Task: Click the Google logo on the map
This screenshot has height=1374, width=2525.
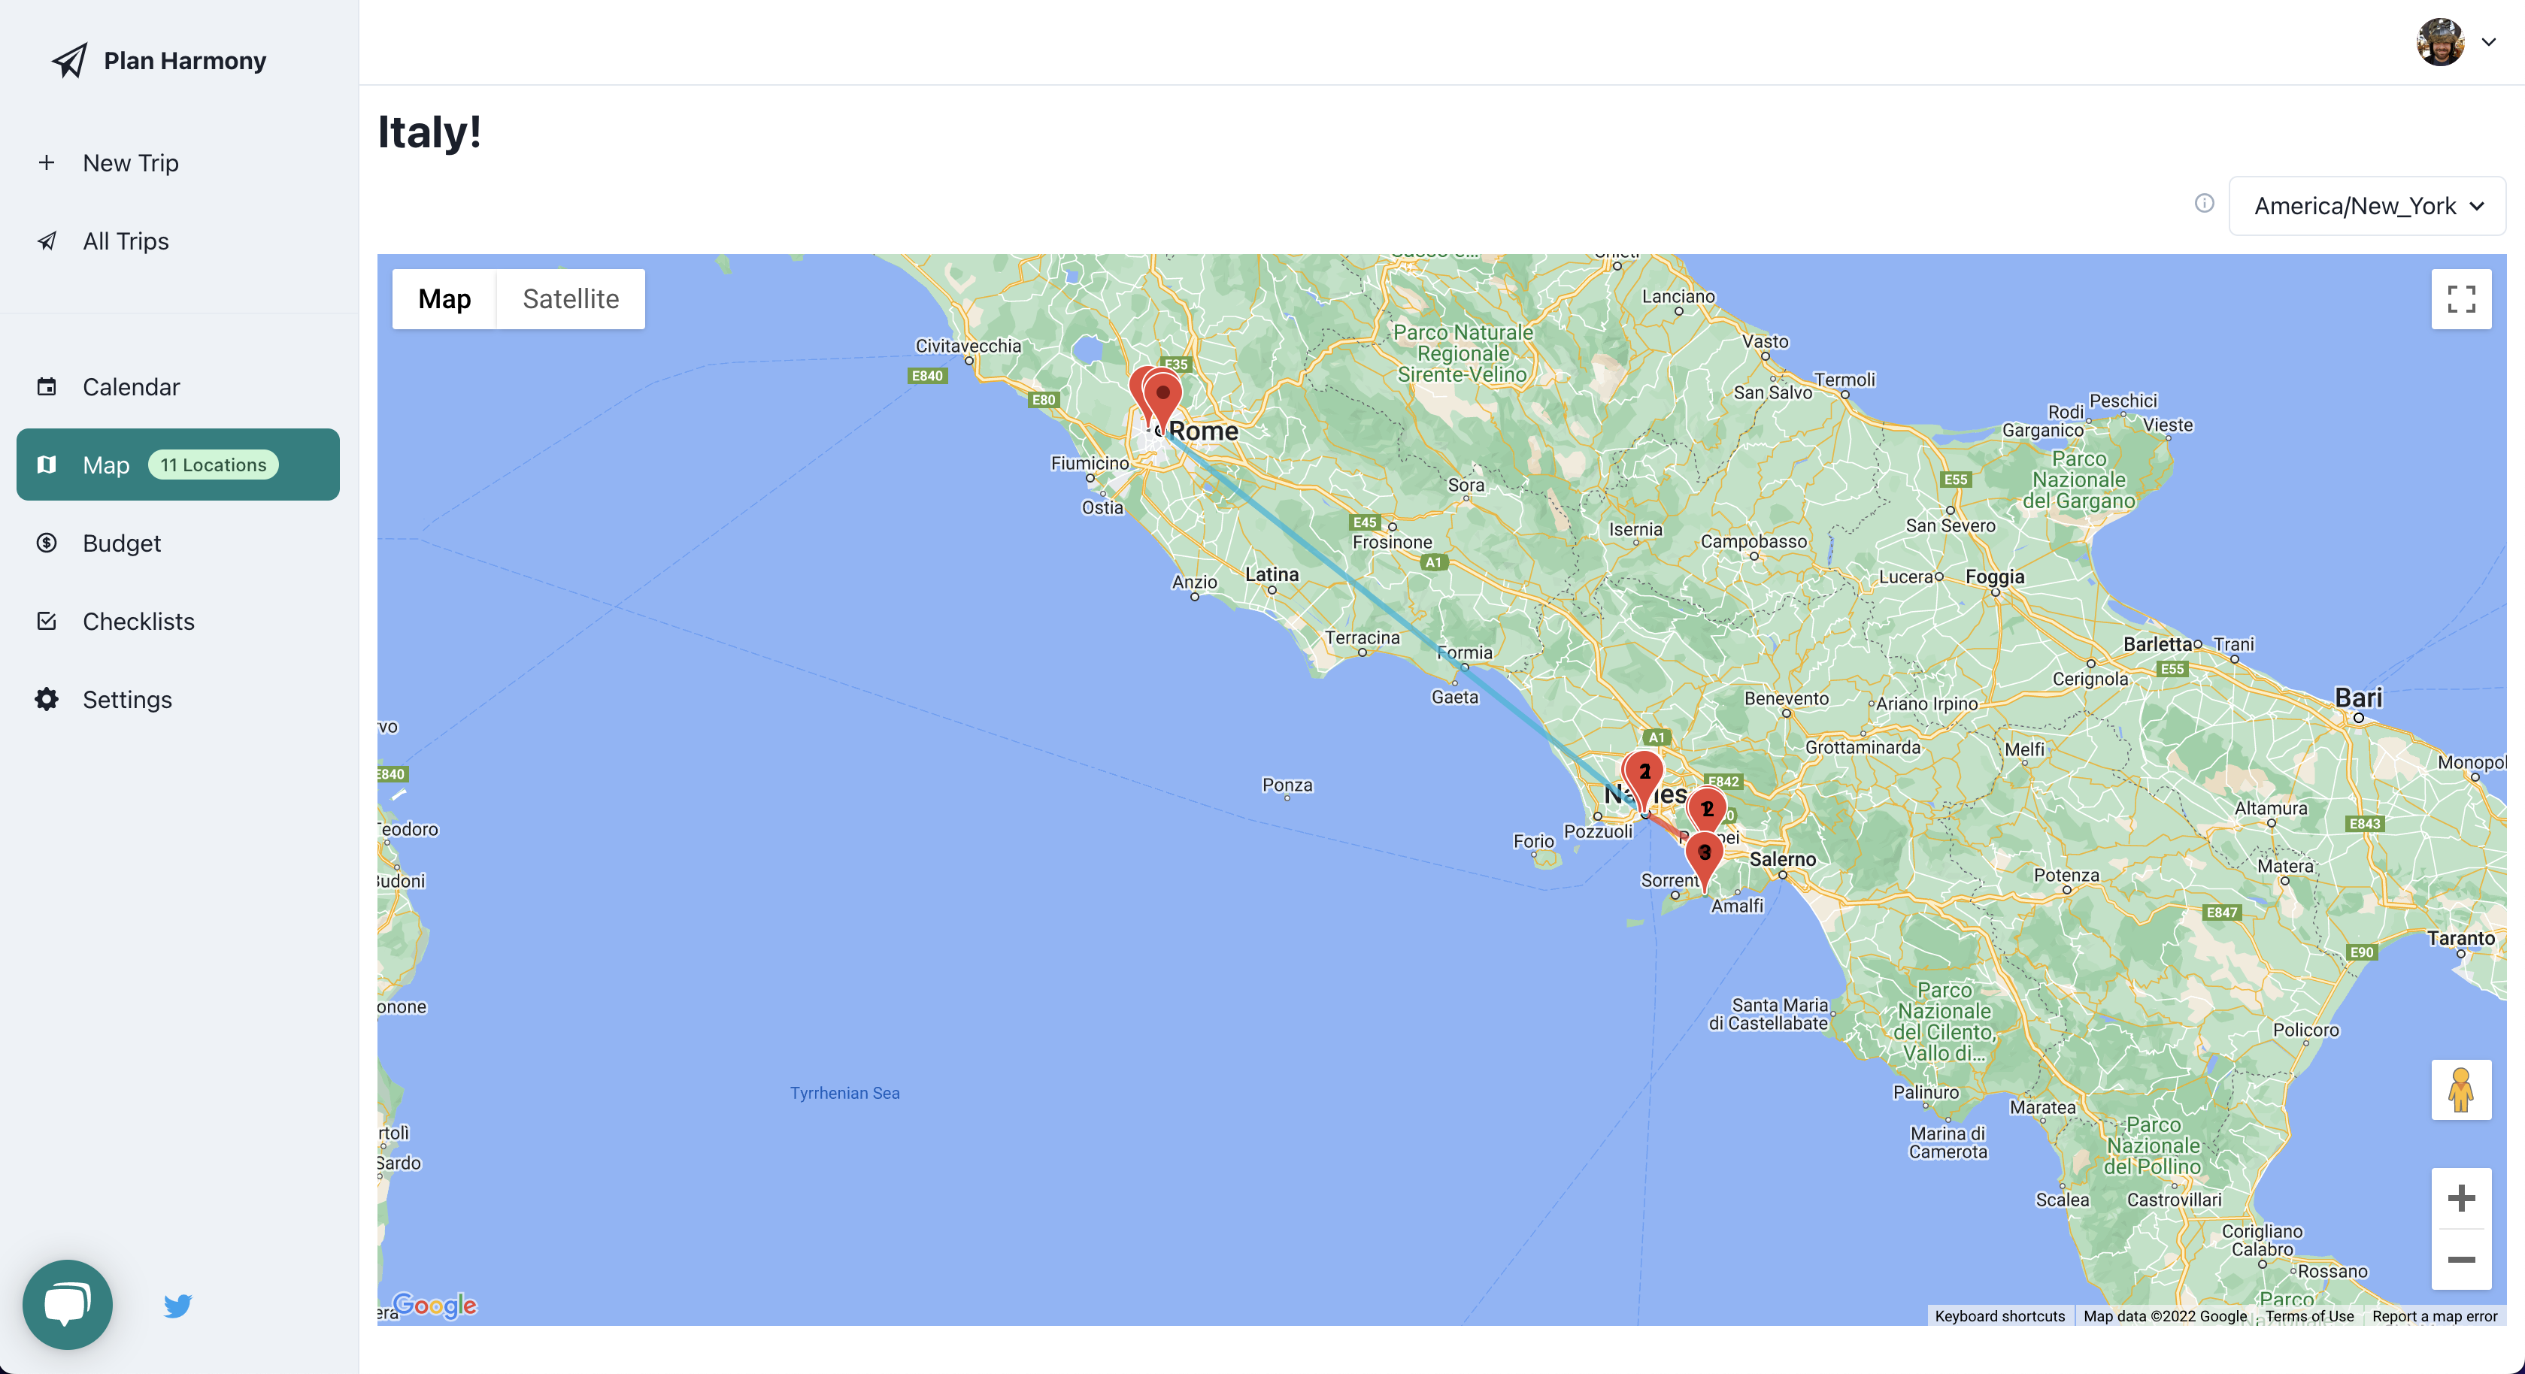Action: [434, 1306]
